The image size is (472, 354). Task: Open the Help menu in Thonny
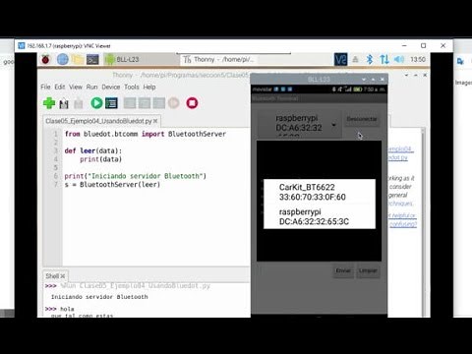[149, 87]
